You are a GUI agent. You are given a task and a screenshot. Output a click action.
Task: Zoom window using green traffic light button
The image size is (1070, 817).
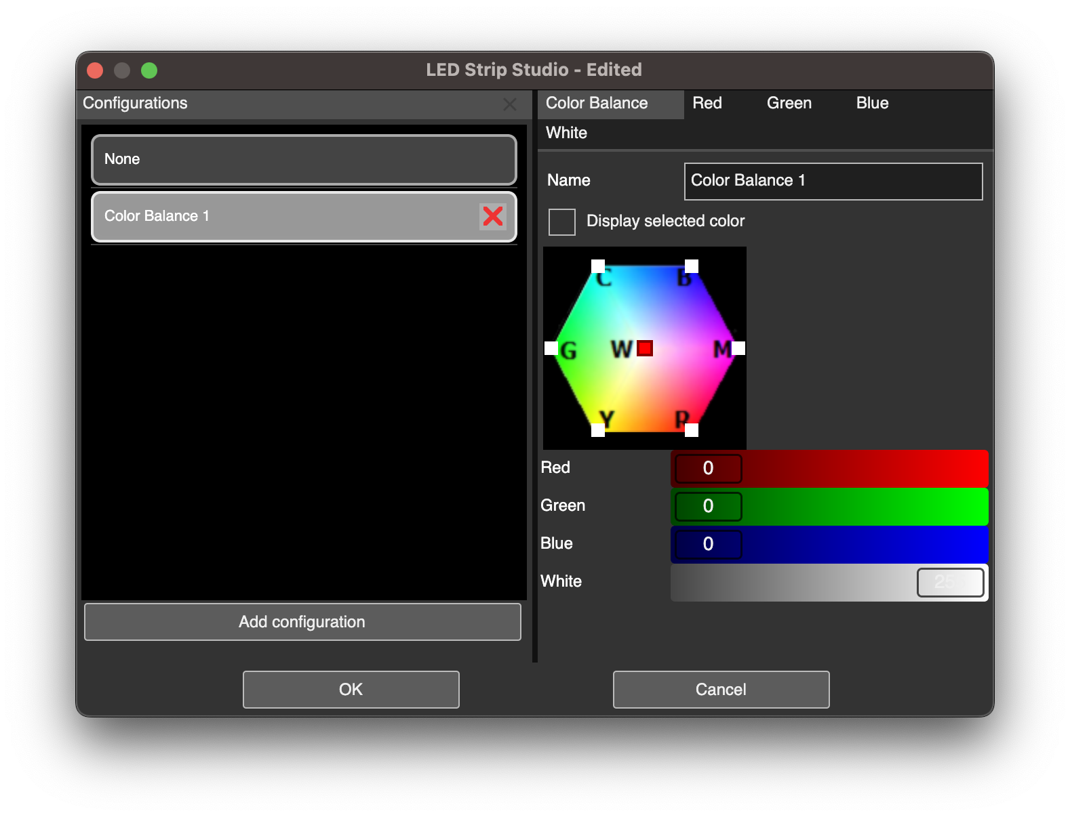[x=149, y=70]
